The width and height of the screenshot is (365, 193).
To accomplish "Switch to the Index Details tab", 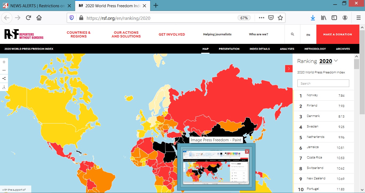I will 260,49.
